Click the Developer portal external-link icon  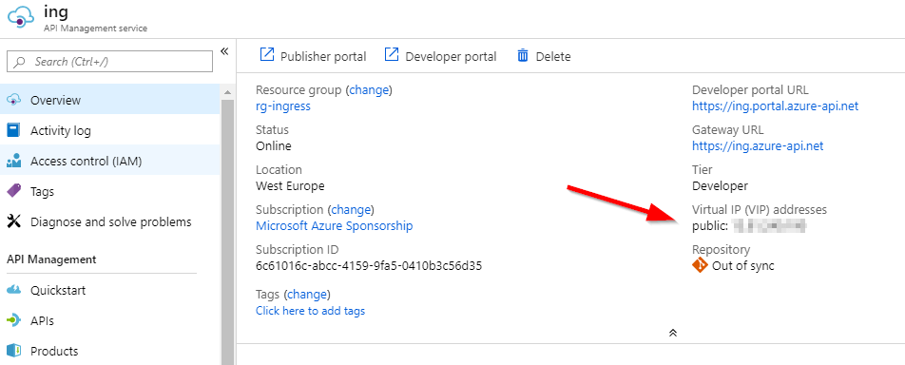click(x=392, y=55)
